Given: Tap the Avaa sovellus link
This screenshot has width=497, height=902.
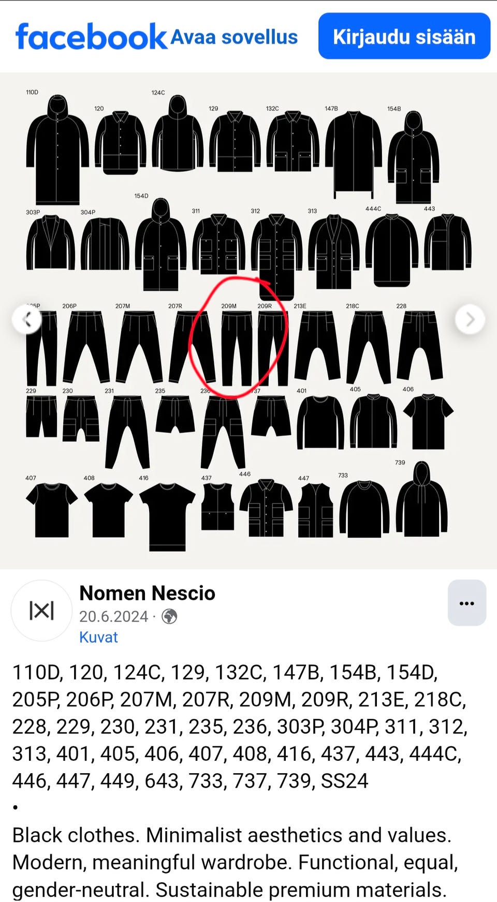Looking at the screenshot, I should point(234,37).
